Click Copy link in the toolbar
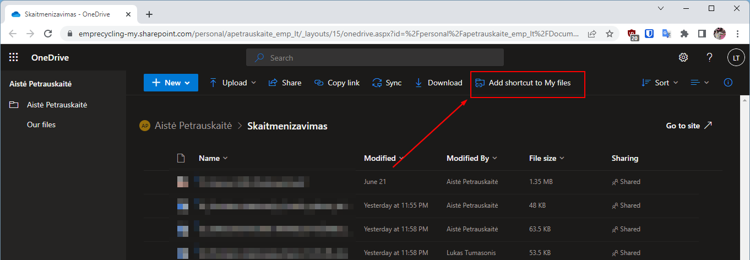This screenshot has height=260, width=750. [337, 83]
